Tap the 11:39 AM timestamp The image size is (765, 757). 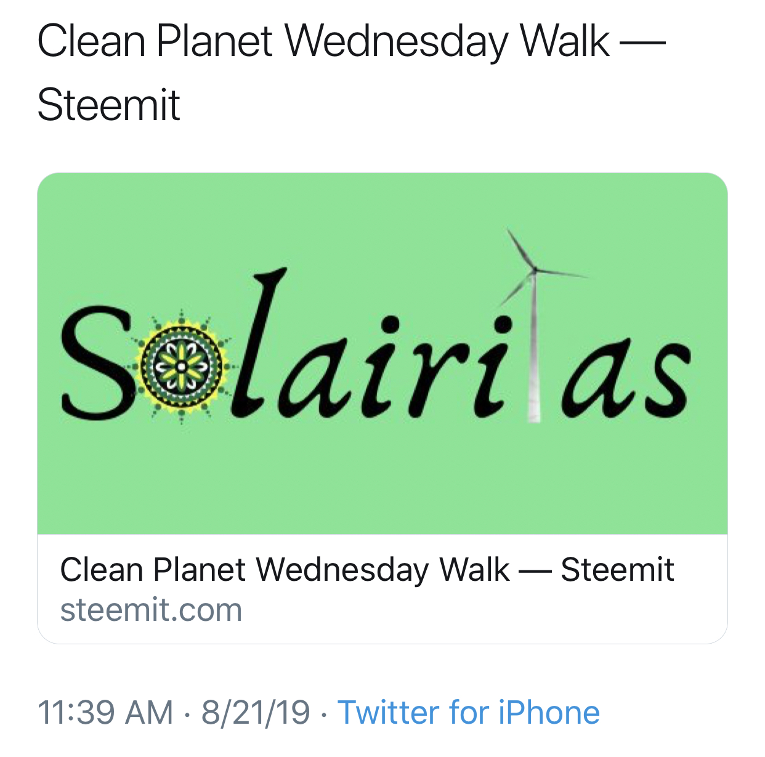105,713
